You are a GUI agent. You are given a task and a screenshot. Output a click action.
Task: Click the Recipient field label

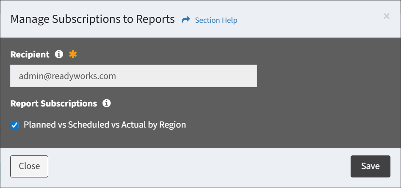click(x=30, y=54)
